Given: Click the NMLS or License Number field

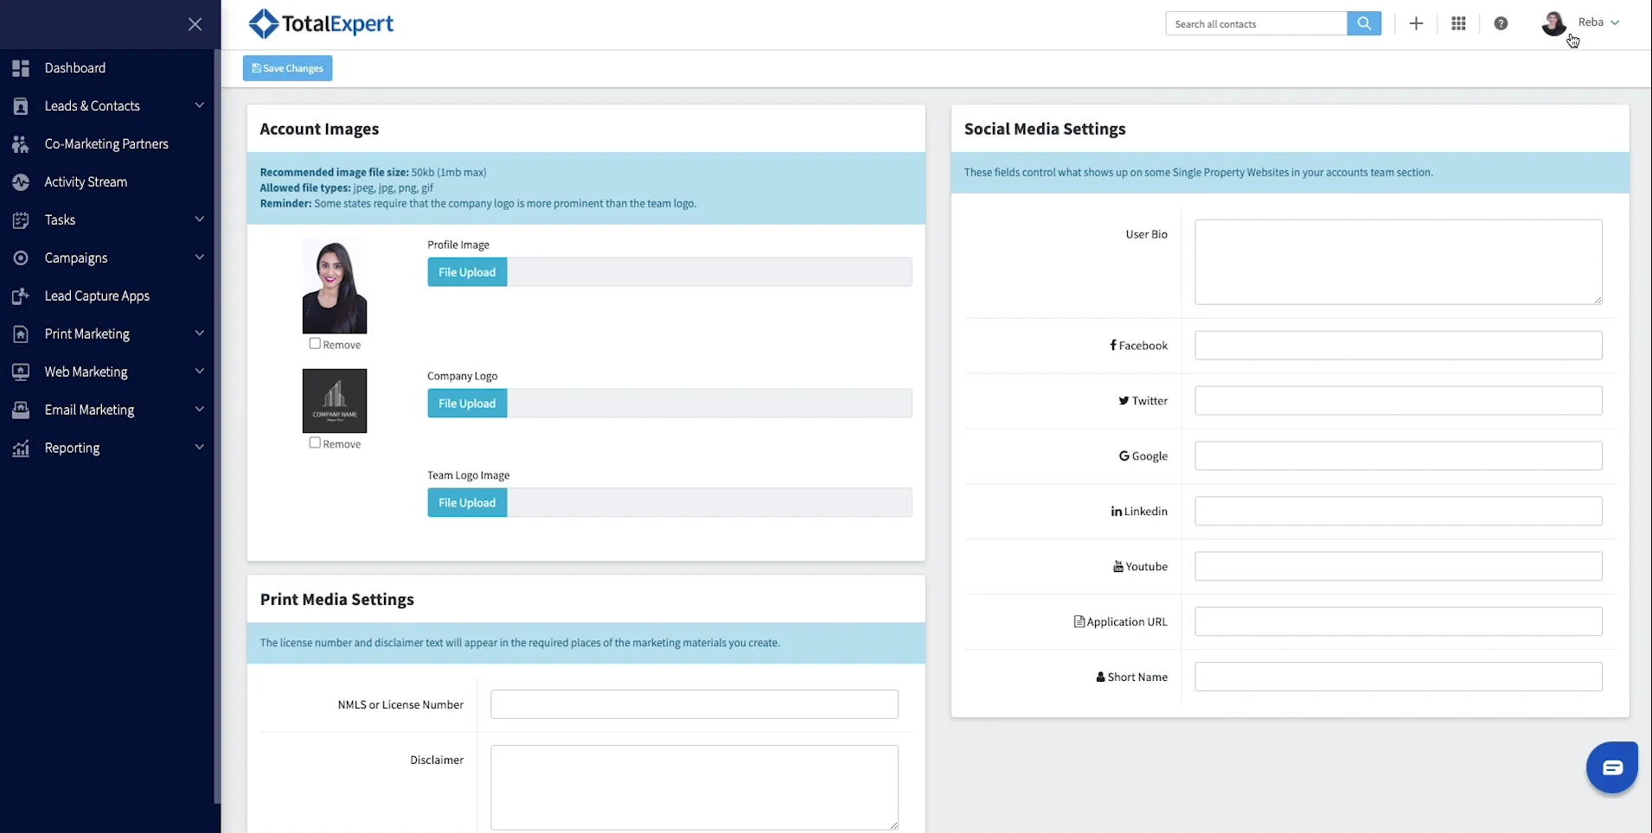Looking at the screenshot, I should click(695, 704).
